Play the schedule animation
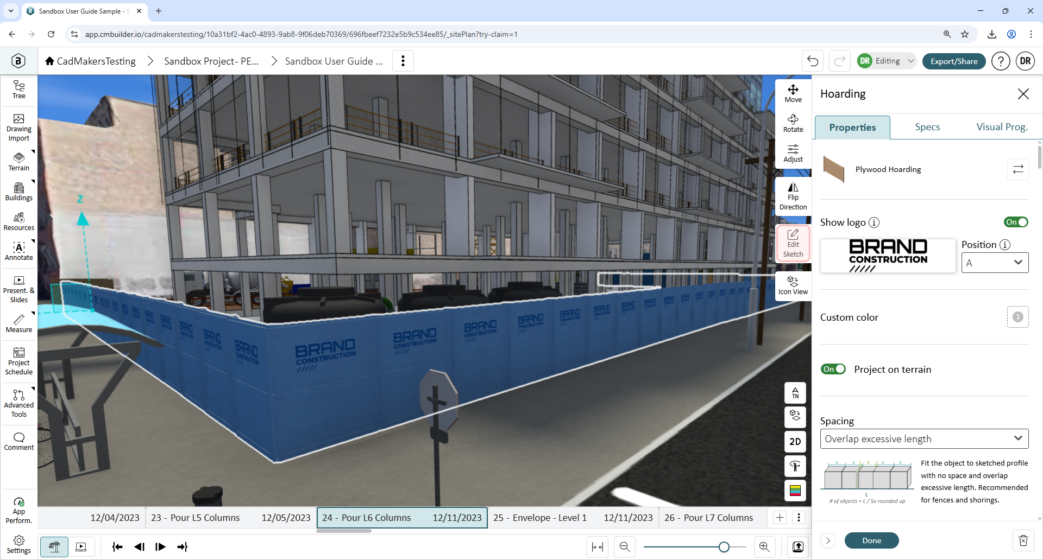Viewport: 1043px width, 560px height. pos(160,547)
